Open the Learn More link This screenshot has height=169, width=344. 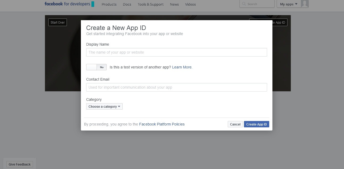pyautogui.click(x=182, y=67)
